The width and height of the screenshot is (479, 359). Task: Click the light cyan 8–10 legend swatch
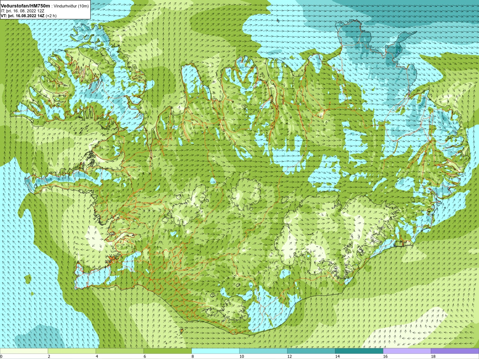click(216, 351)
